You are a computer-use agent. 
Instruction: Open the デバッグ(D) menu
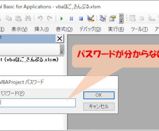point(90,29)
